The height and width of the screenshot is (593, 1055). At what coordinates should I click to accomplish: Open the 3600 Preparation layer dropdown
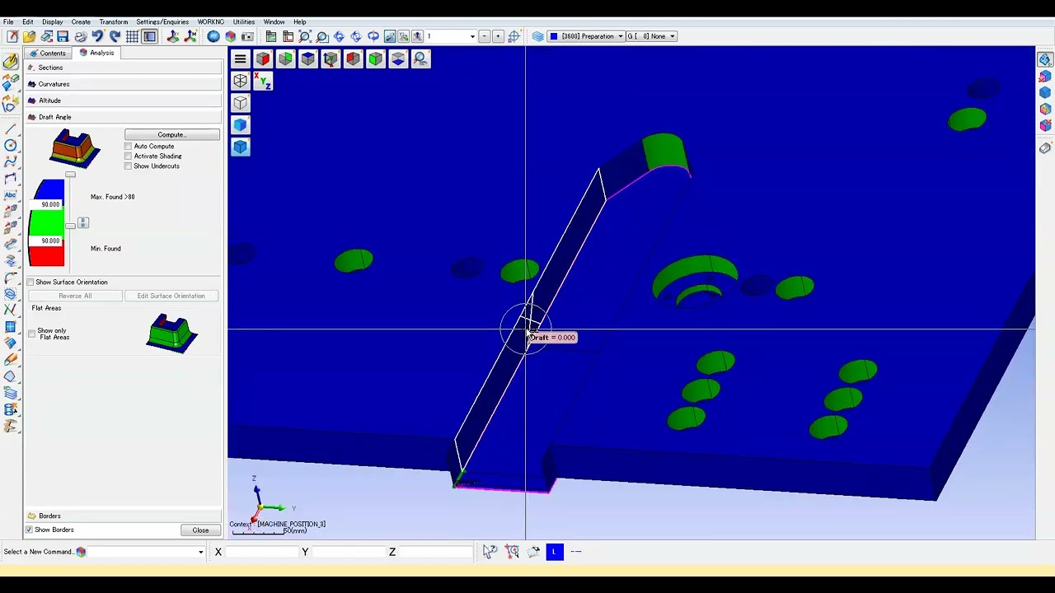pyautogui.click(x=587, y=36)
